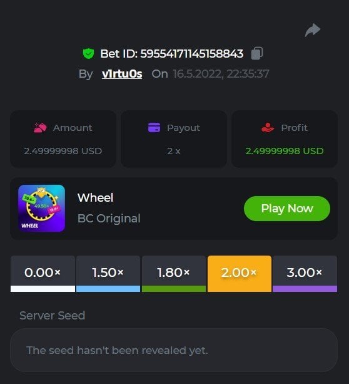Click the purple Payout card icon
This screenshot has width=349, height=384.
(154, 128)
